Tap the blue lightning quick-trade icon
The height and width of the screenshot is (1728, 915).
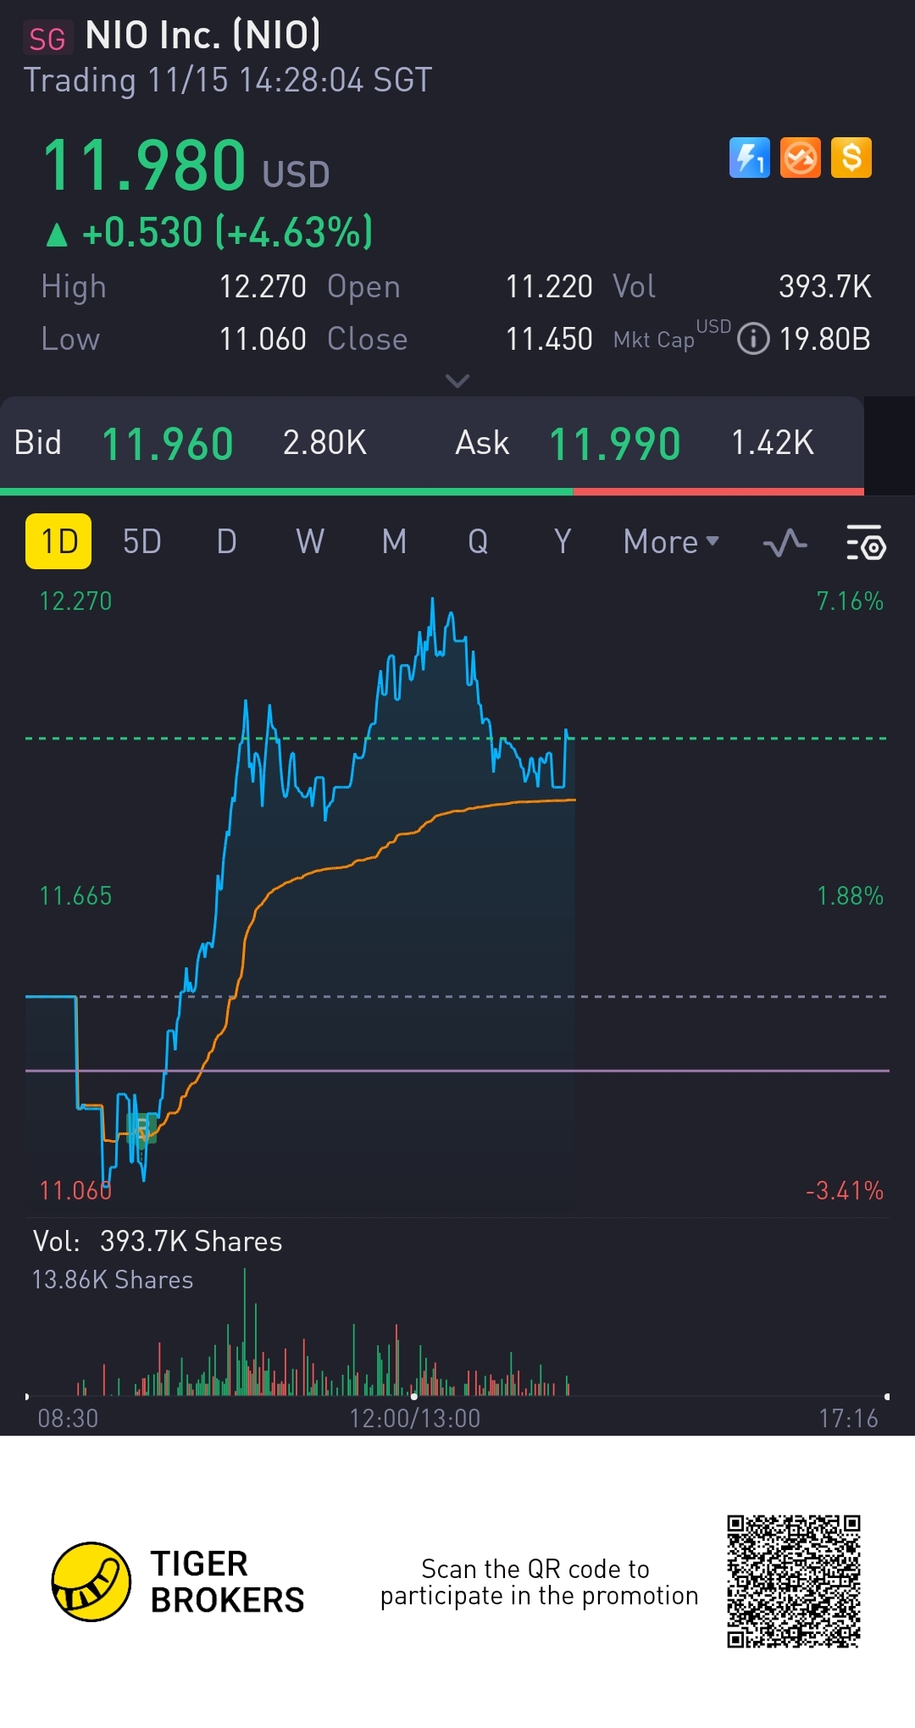click(749, 158)
